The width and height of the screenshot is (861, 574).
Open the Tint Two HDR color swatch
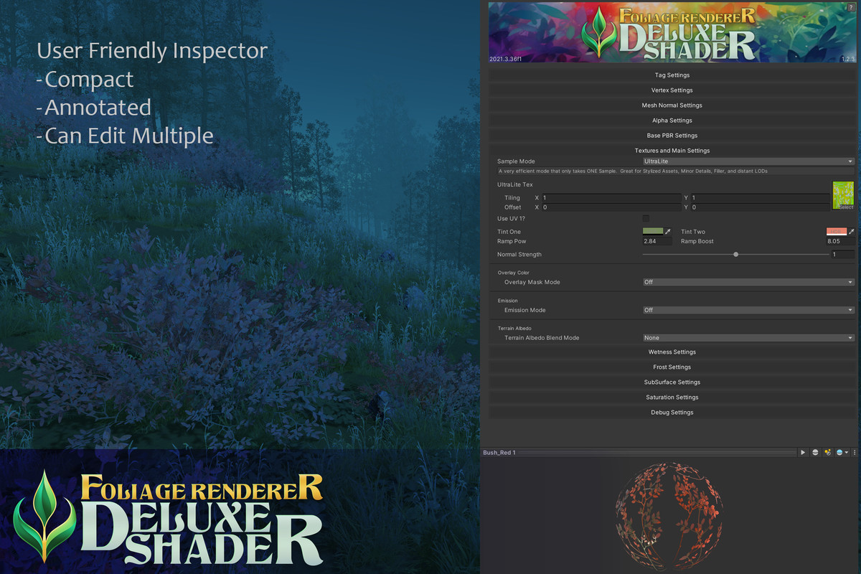click(x=837, y=232)
